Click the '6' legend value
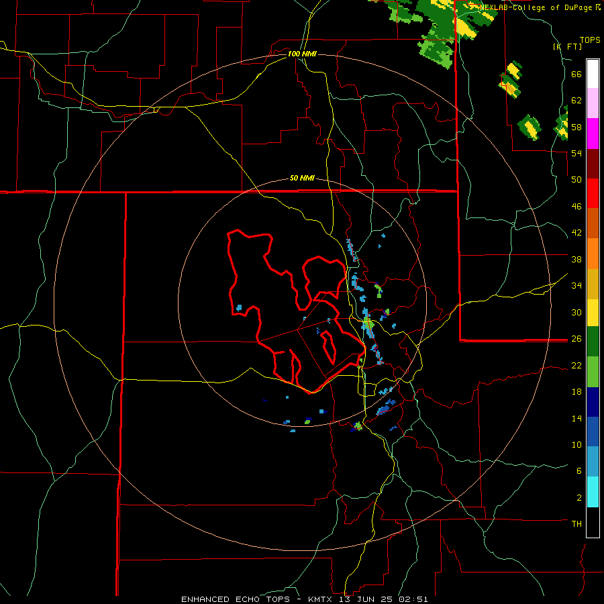 pyautogui.click(x=579, y=470)
